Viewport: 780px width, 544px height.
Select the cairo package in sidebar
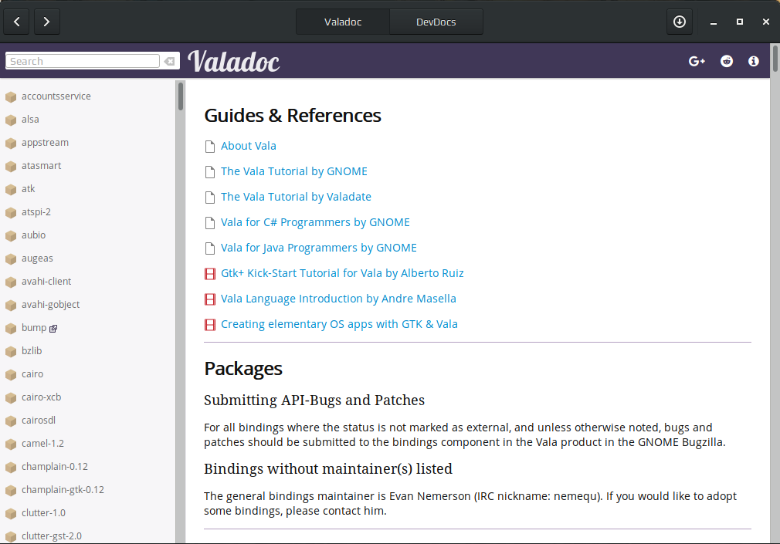[x=32, y=374]
